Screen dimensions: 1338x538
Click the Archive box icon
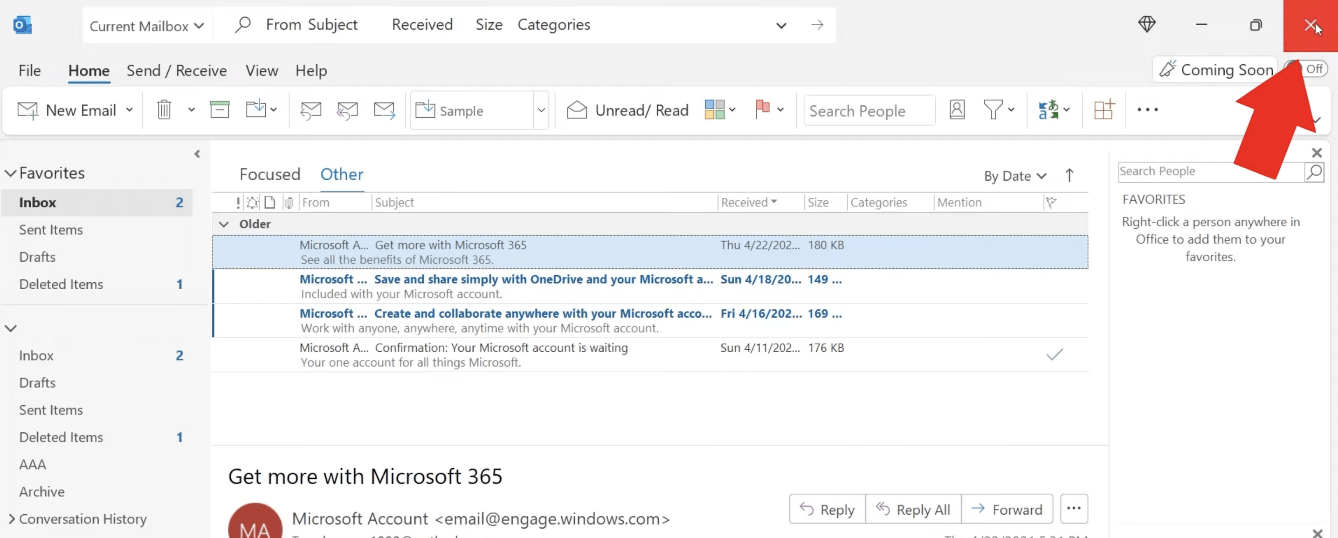click(x=219, y=109)
